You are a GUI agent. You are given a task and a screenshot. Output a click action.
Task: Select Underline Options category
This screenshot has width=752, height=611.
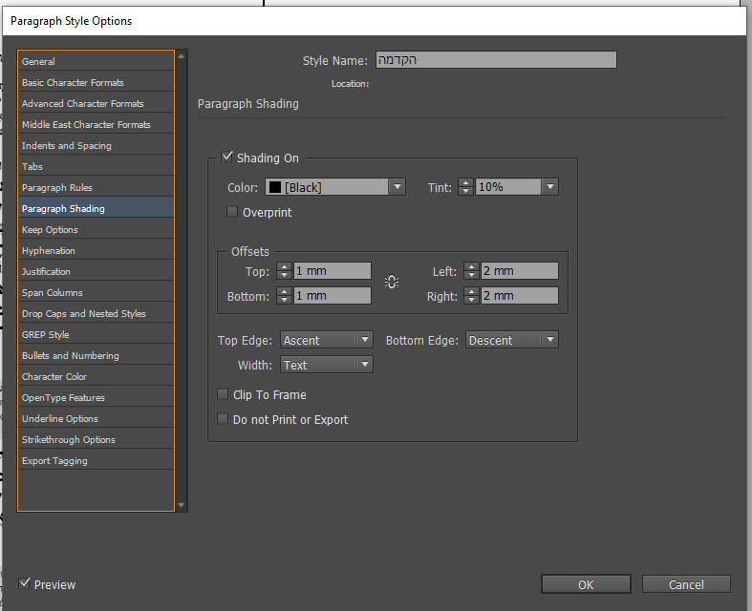pyautogui.click(x=96, y=419)
